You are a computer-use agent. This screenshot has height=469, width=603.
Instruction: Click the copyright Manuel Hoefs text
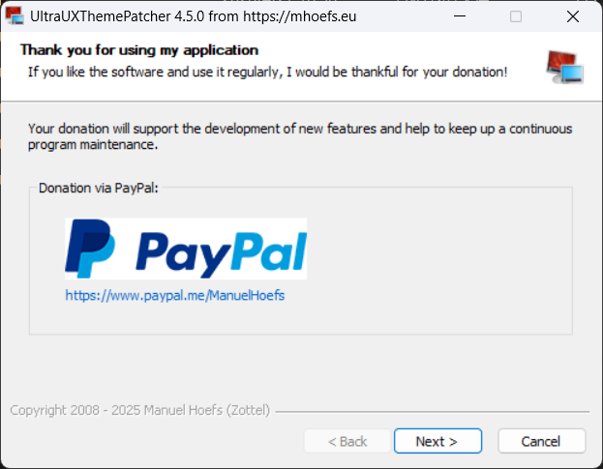pos(140,410)
